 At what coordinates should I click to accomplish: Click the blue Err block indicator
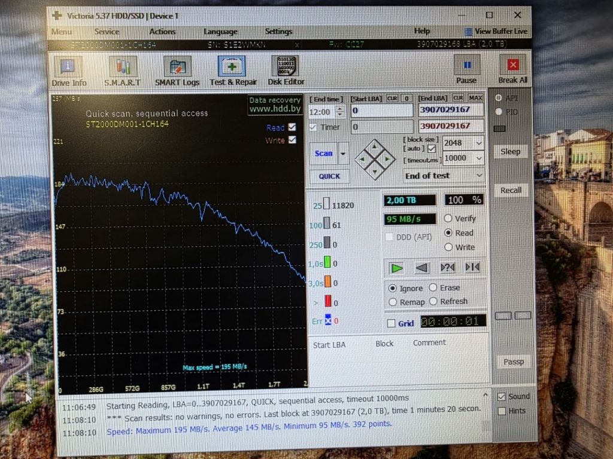(327, 320)
